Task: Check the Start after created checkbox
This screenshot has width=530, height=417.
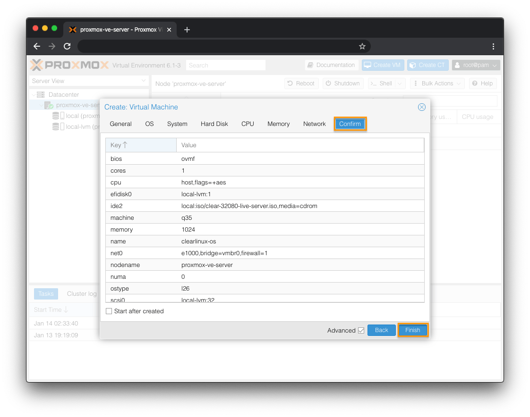Action: click(109, 311)
